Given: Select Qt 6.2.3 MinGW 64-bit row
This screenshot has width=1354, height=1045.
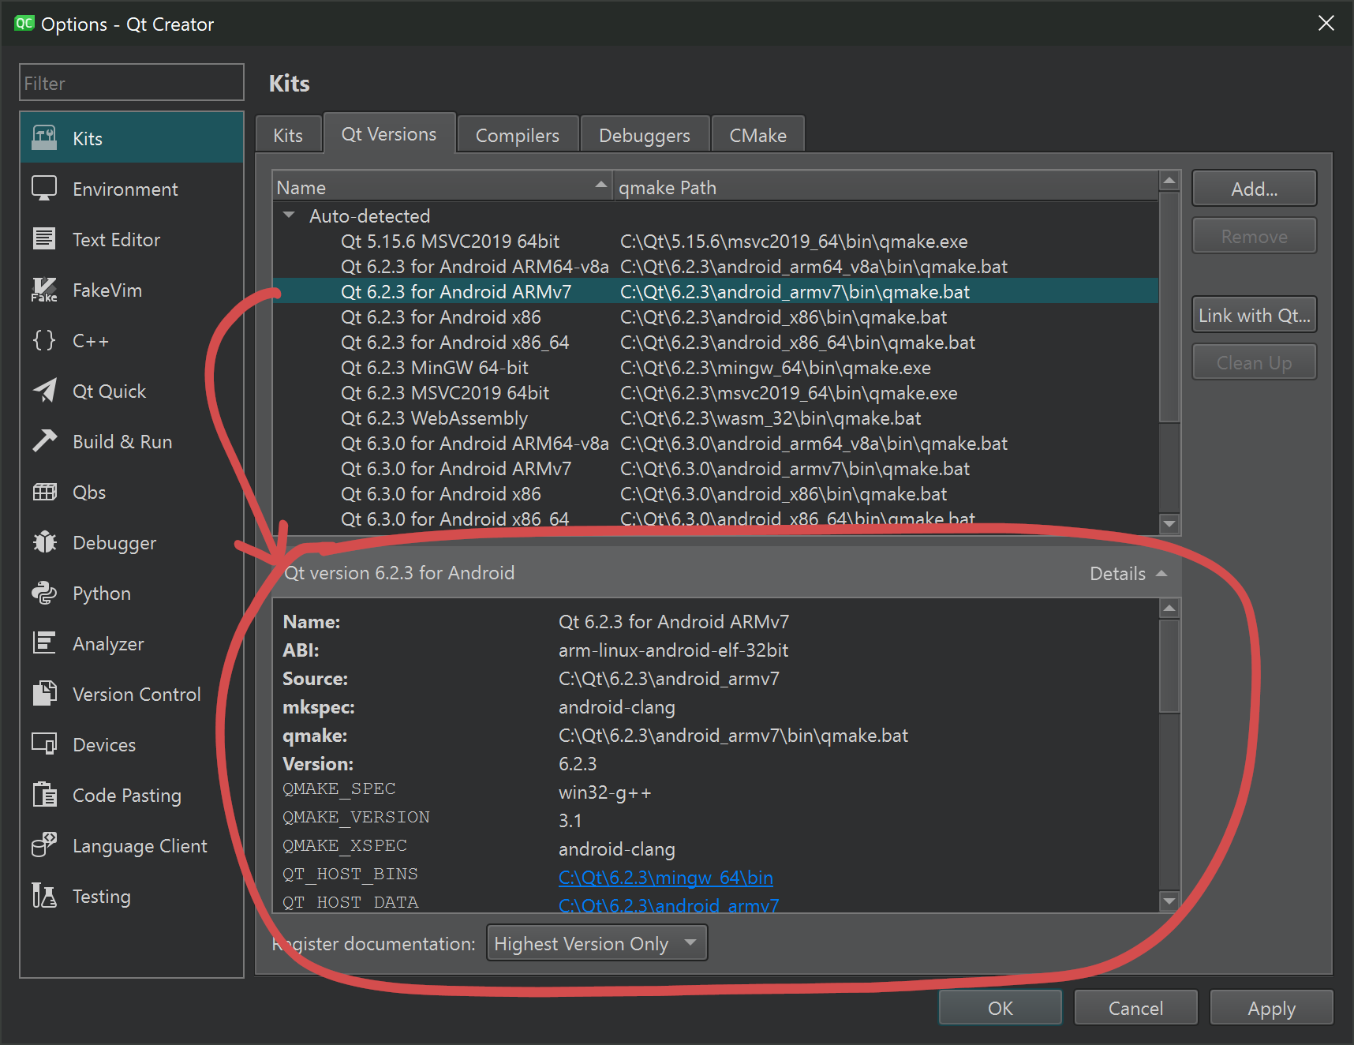Looking at the screenshot, I should tap(716, 367).
